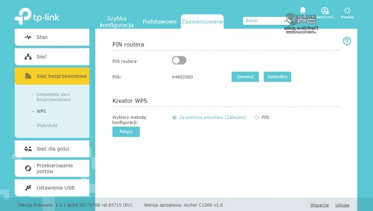This screenshot has height=211, width=373.
Task: Click the firmware version text
Action: point(75,205)
